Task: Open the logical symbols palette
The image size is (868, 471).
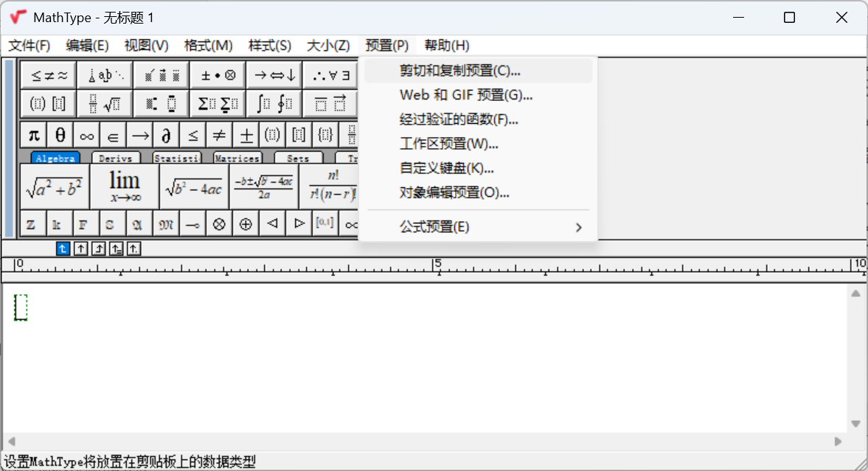Action: tap(330, 75)
